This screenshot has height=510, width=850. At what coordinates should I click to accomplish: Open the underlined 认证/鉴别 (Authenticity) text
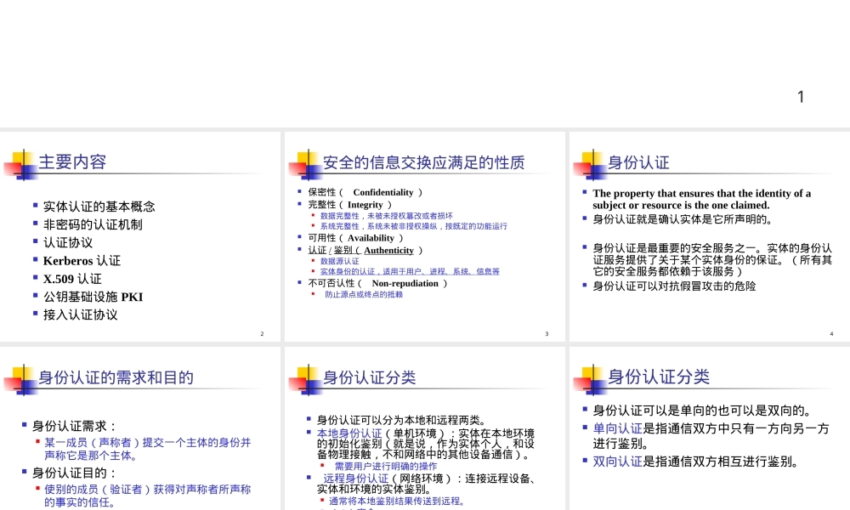point(365,251)
